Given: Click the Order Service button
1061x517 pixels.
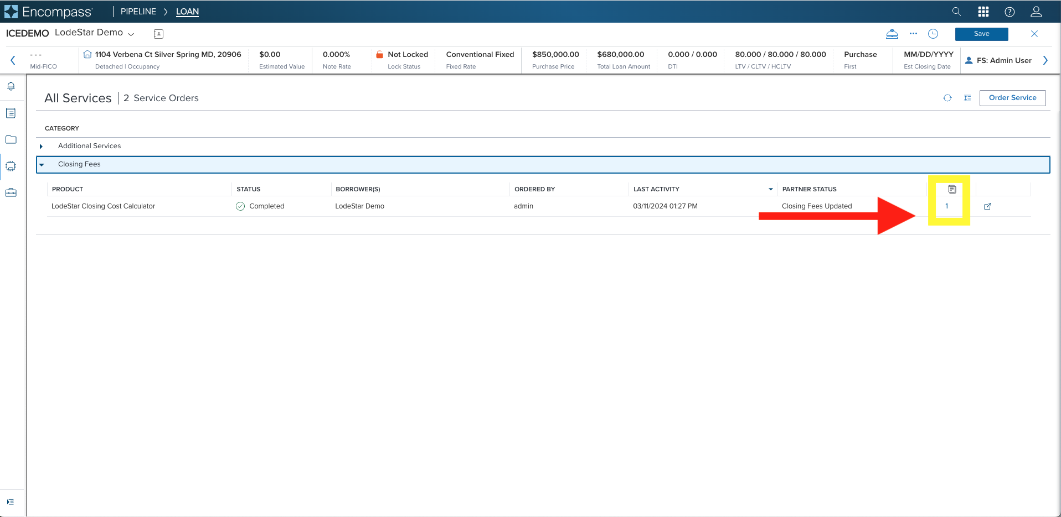Looking at the screenshot, I should pos(1012,98).
